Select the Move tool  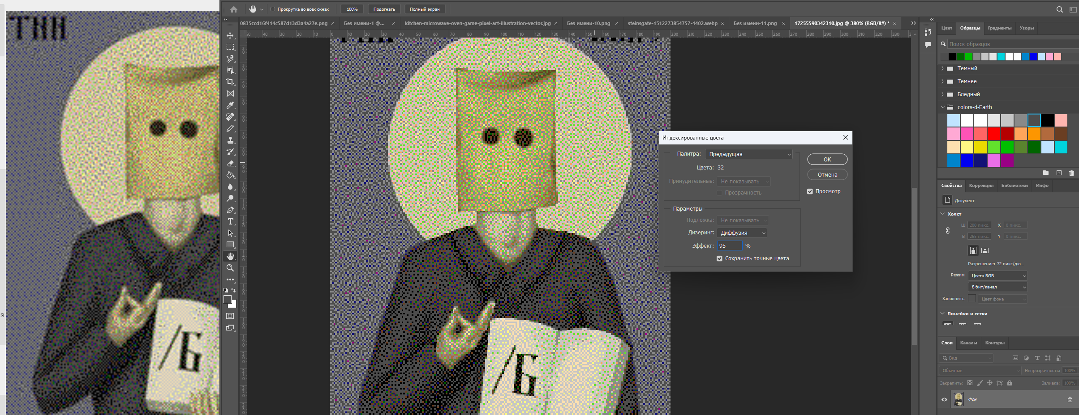[230, 35]
